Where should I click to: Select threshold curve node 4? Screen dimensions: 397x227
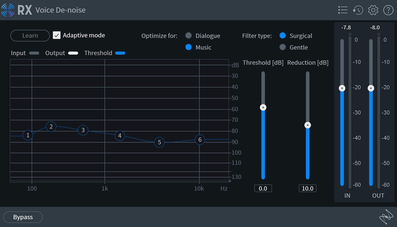tap(120, 136)
